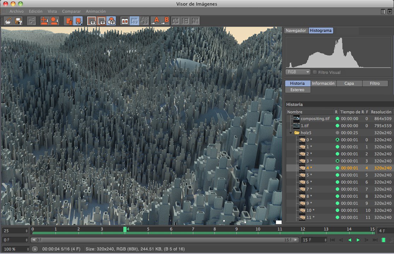Viewport: 394px width, 254px height.
Task: Click the Set as A compare icon
Action: pyautogui.click(x=155, y=21)
